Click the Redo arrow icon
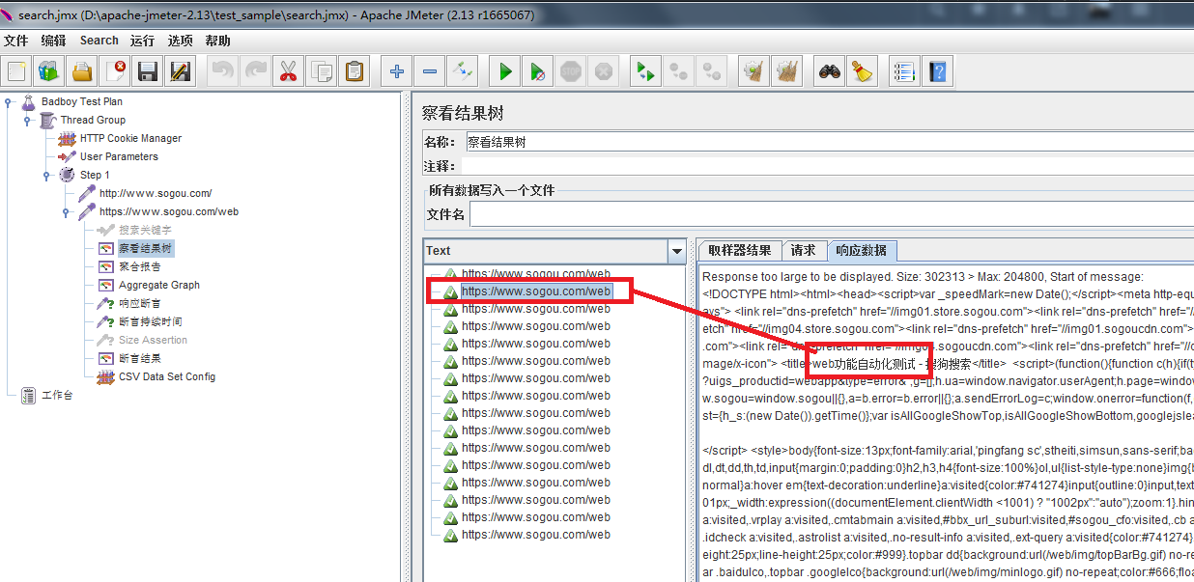 tap(256, 71)
